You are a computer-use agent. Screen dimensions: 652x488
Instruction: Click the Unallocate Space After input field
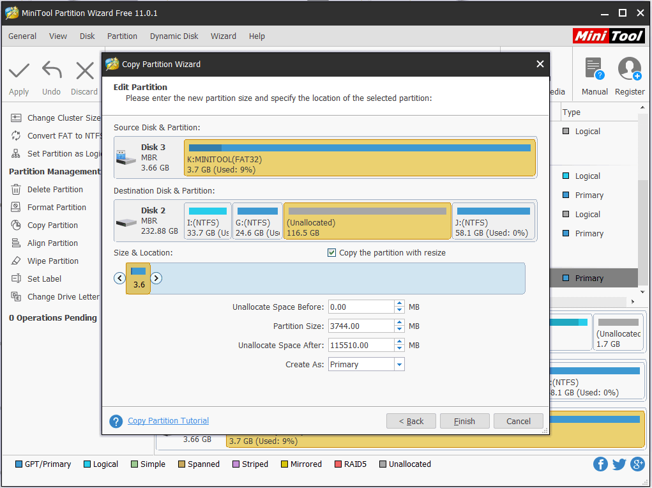361,346
